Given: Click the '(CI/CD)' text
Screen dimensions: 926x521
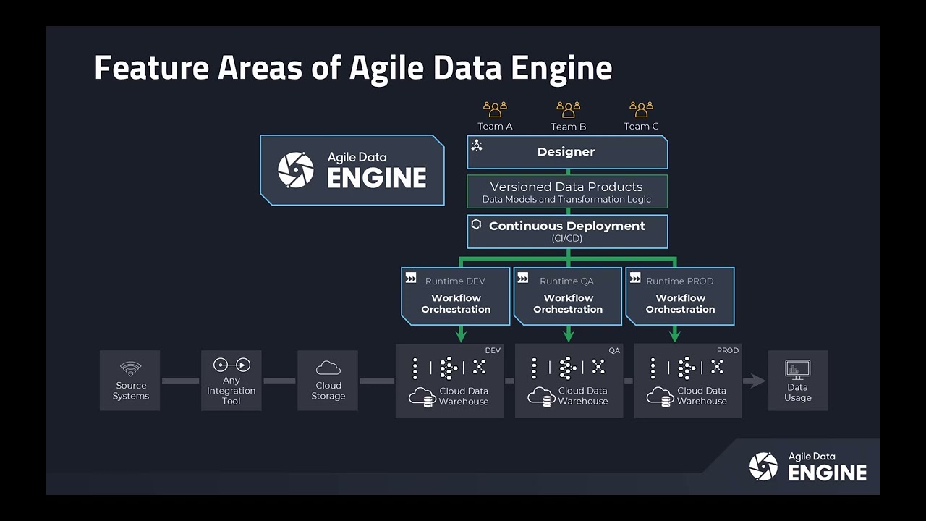Looking at the screenshot, I should pyautogui.click(x=566, y=238).
